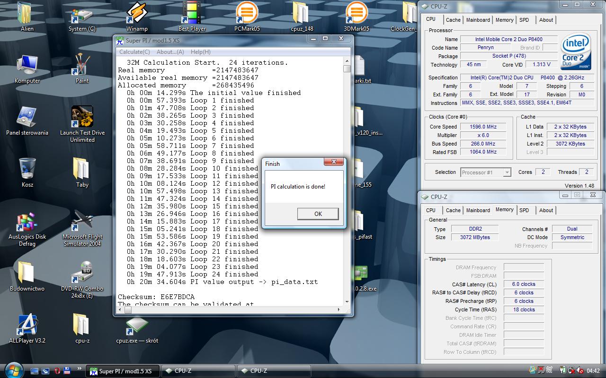Click second CPU-Z taskbar button

pyautogui.click(x=275, y=371)
